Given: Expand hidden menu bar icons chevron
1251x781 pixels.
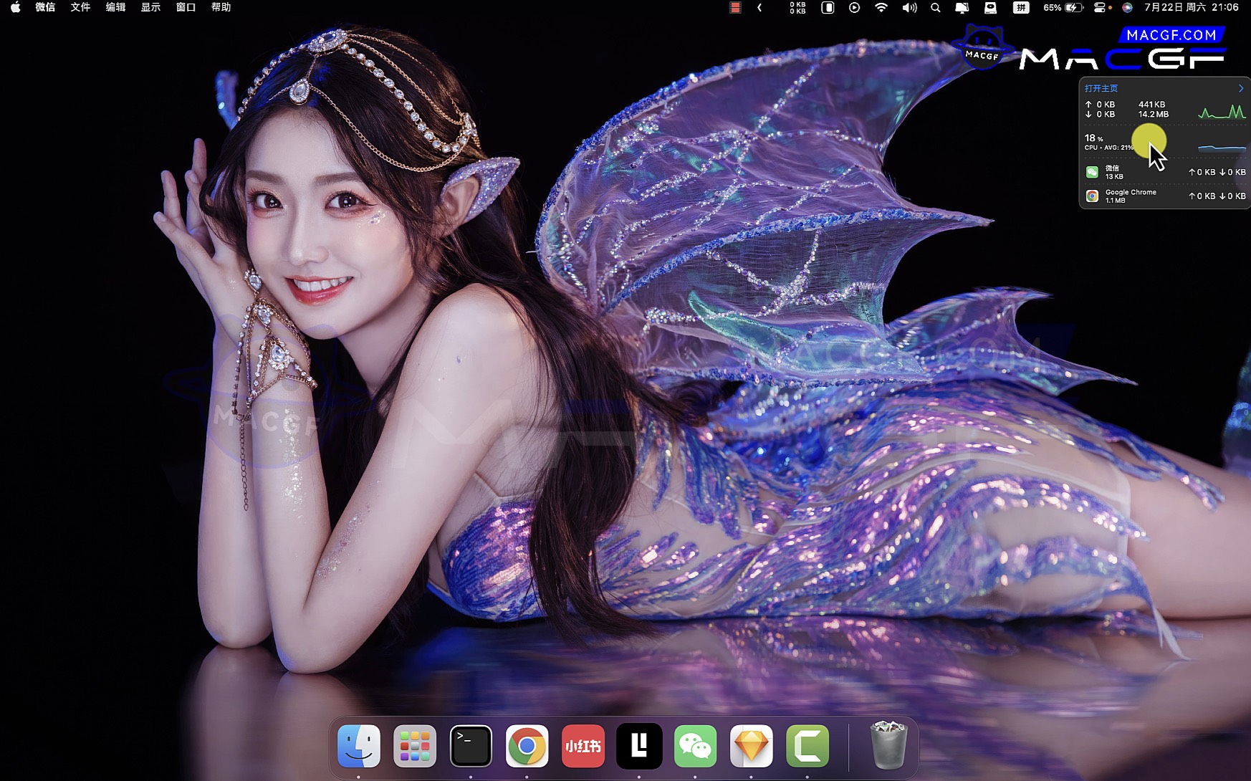Looking at the screenshot, I should pyautogui.click(x=759, y=7).
